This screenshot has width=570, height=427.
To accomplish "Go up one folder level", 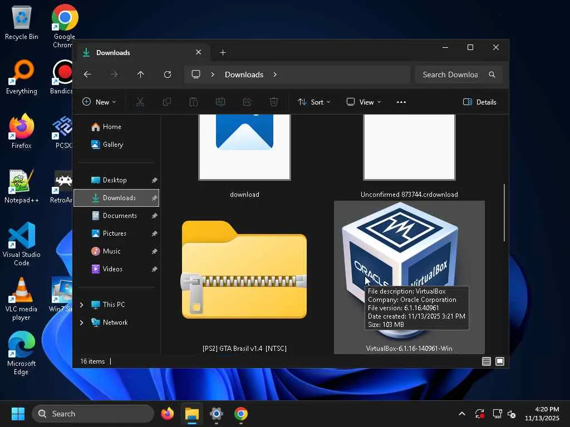I will point(141,75).
